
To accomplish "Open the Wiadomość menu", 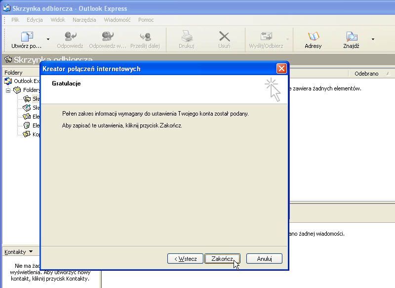I will (x=117, y=20).
